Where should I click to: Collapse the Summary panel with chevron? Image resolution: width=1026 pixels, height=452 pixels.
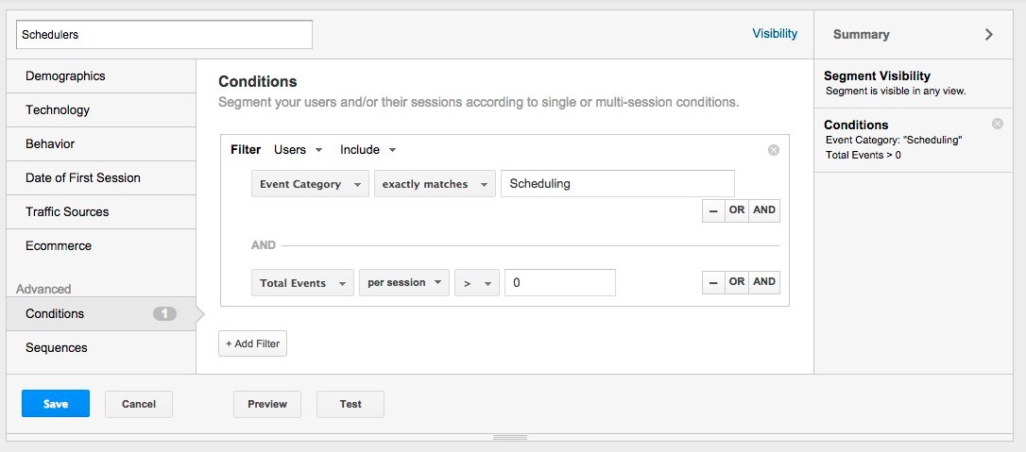pos(989,34)
